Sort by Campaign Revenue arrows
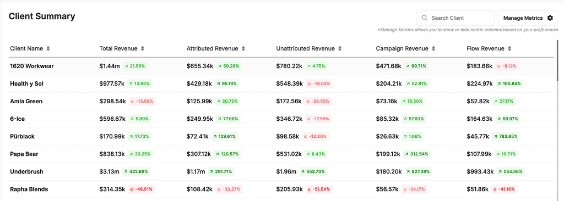The width and height of the screenshot is (564, 201). tap(433, 48)
